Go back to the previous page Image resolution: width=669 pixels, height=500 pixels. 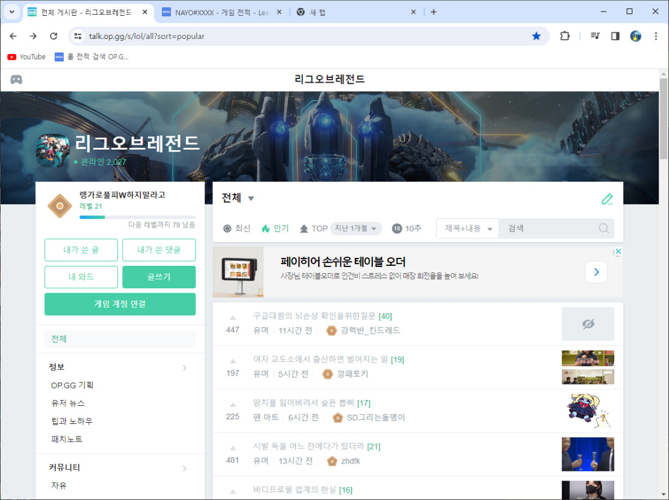pos(13,36)
